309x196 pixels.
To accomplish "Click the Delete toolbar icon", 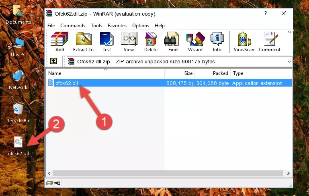I will (151, 42).
